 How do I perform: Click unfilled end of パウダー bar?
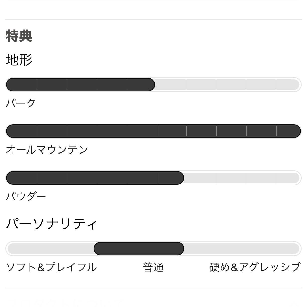288,178
